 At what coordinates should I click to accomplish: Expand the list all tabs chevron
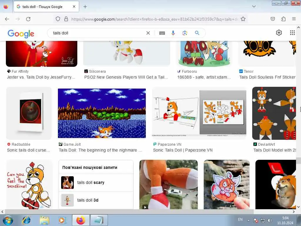[254, 6]
